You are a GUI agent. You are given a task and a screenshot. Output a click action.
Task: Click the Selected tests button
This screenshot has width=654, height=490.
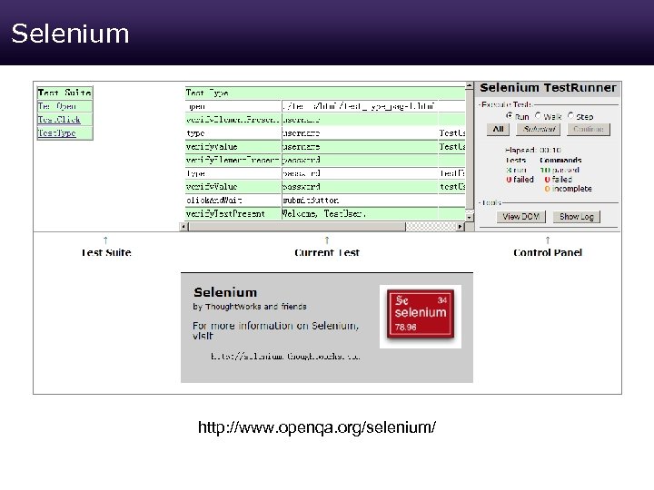coord(539,129)
